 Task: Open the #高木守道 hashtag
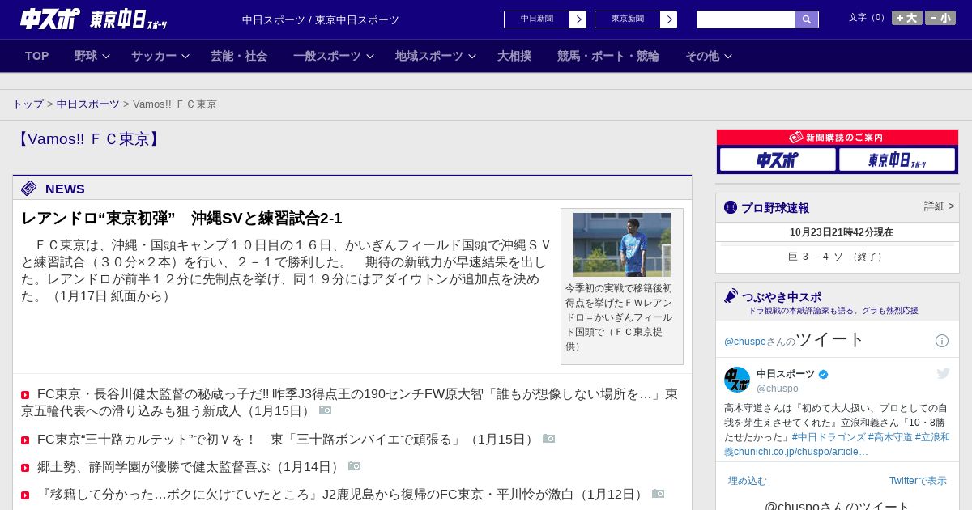[x=890, y=437]
